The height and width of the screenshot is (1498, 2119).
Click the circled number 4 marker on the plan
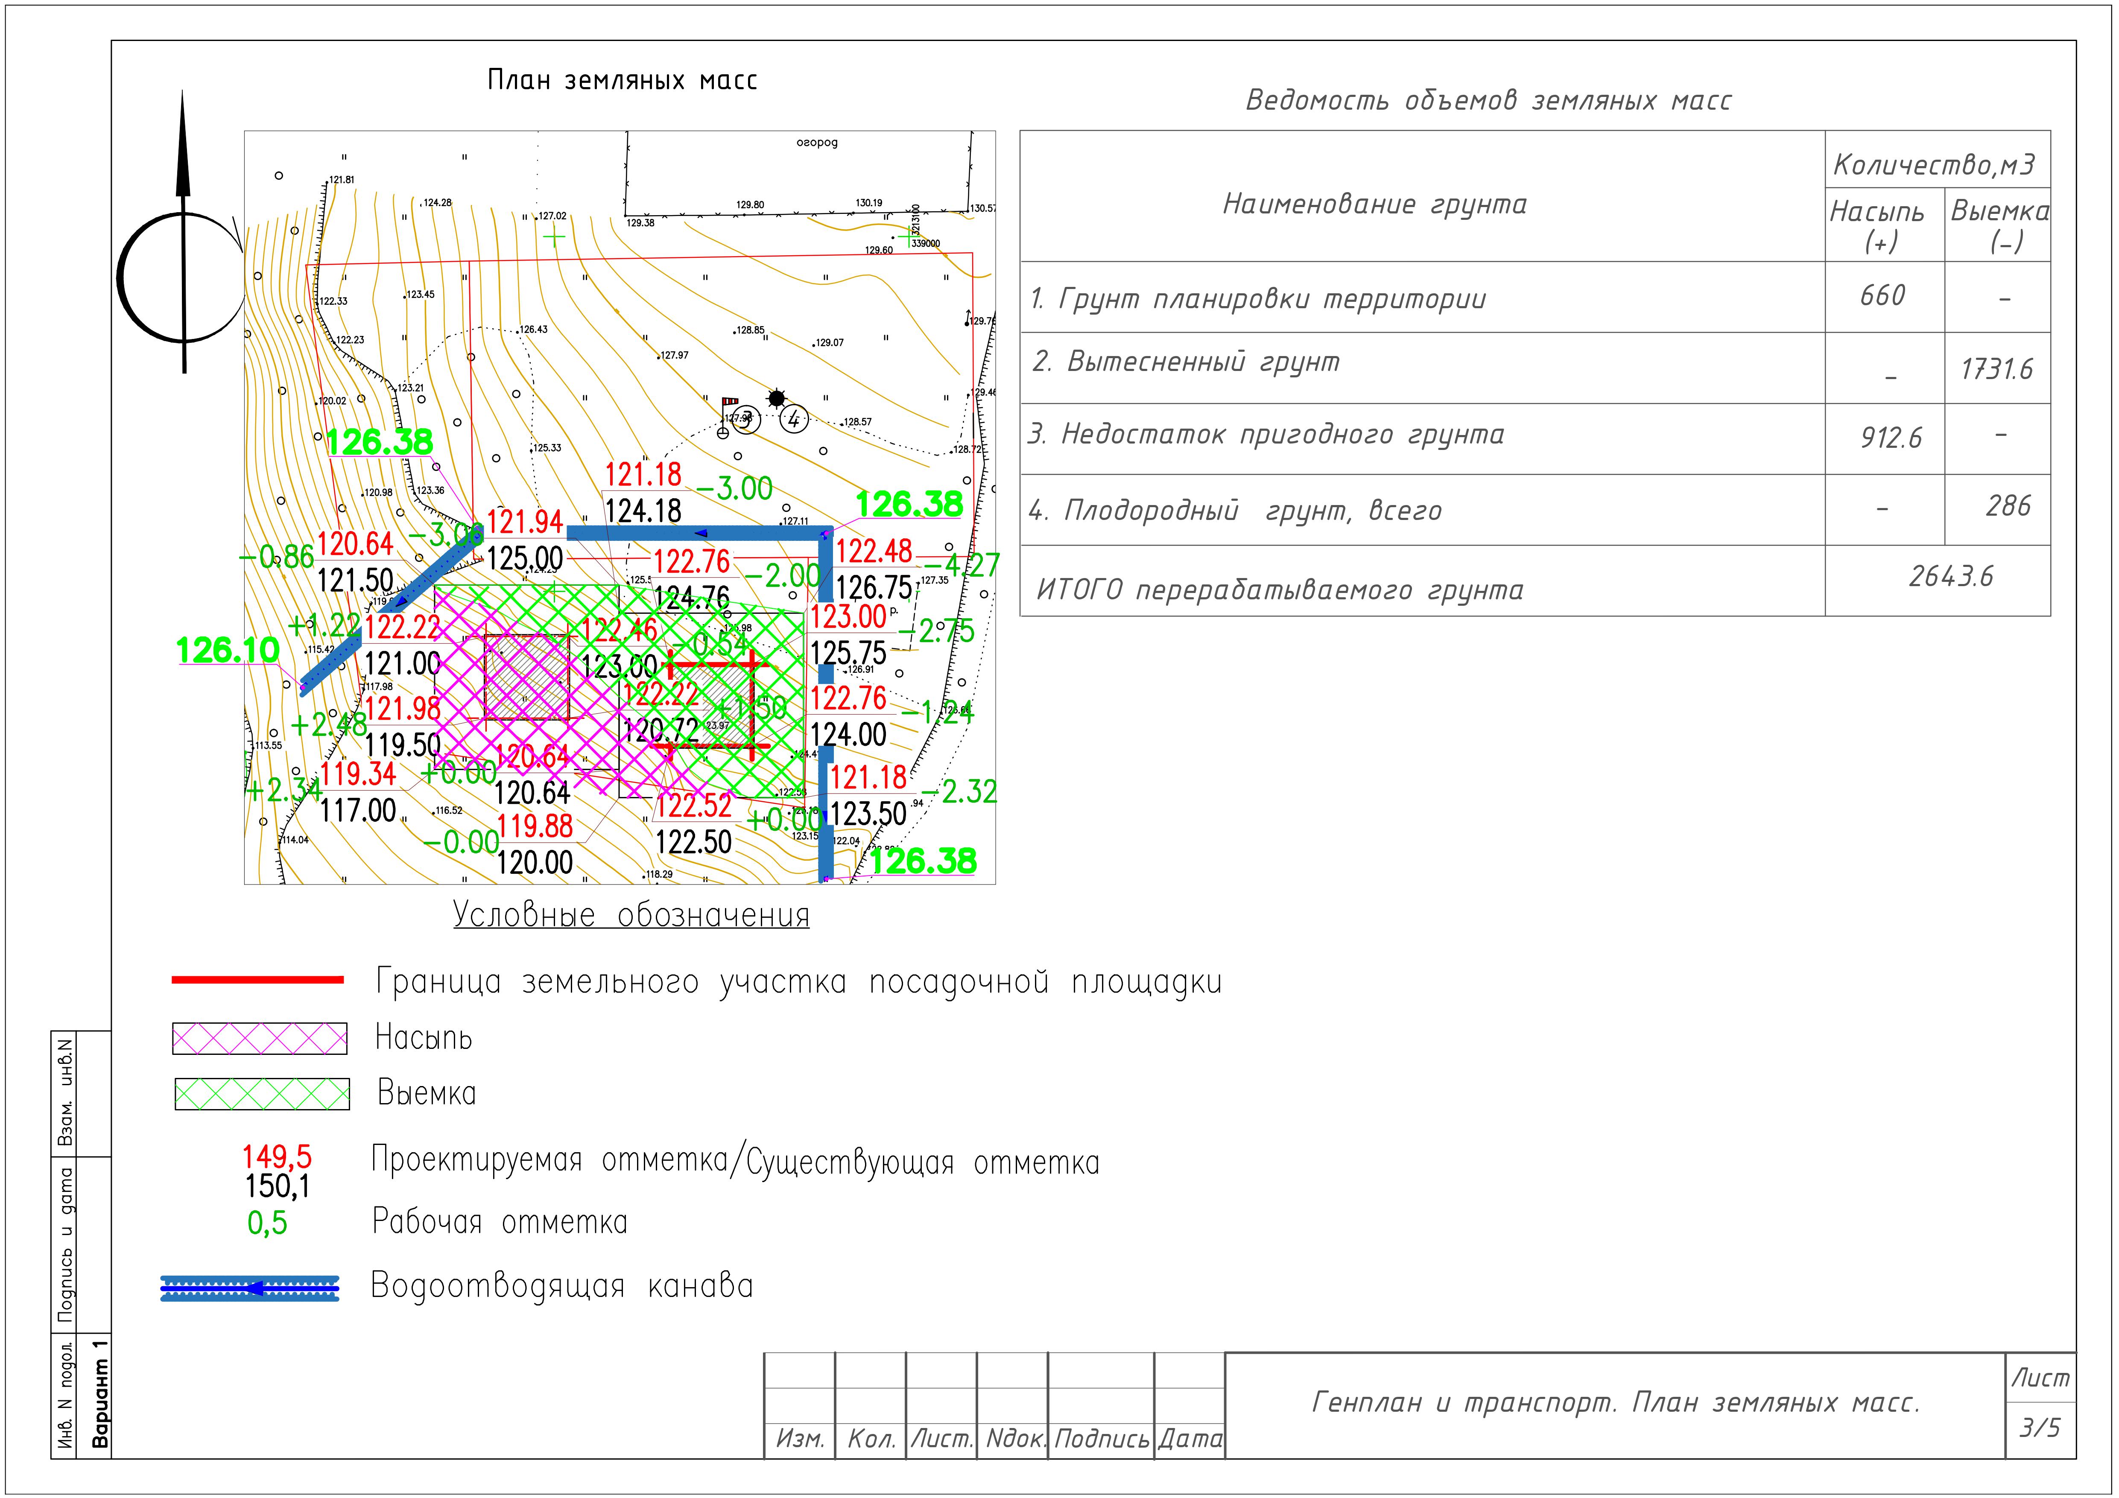pyautogui.click(x=794, y=420)
